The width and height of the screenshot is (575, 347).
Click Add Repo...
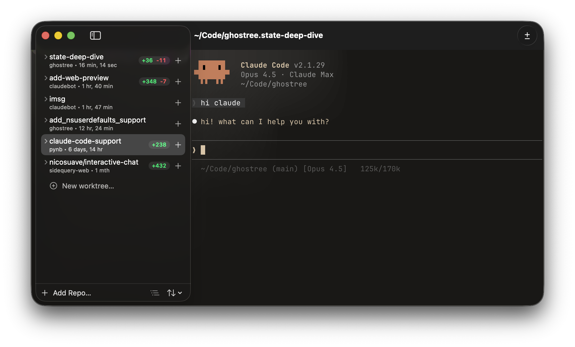67,293
